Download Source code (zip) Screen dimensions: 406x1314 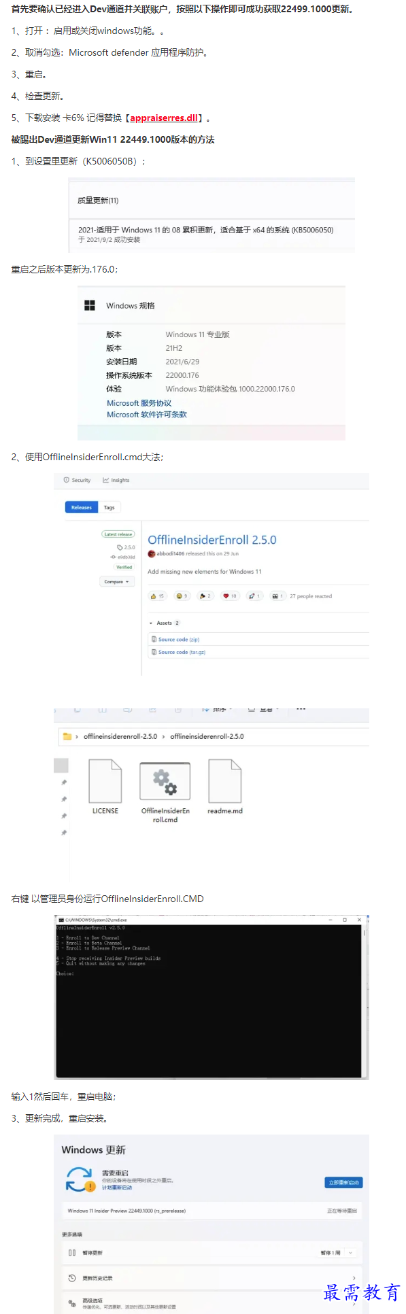175,639
